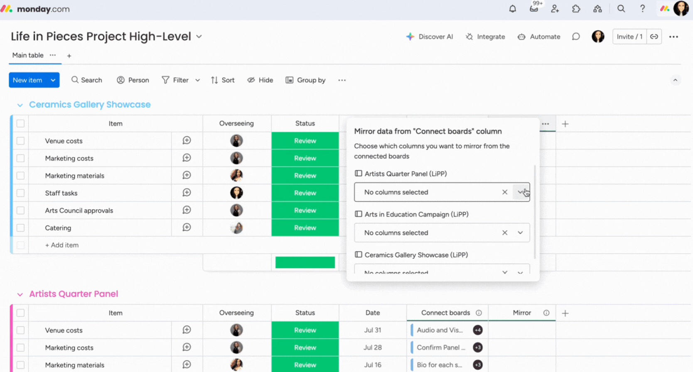Open Discover AI
This screenshot has height=372, width=693.
click(x=430, y=37)
